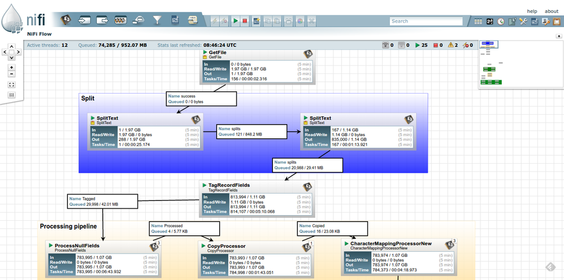The image size is (564, 280).
Task: Select the Processor component in toolbar
Action: click(x=66, y=20)
